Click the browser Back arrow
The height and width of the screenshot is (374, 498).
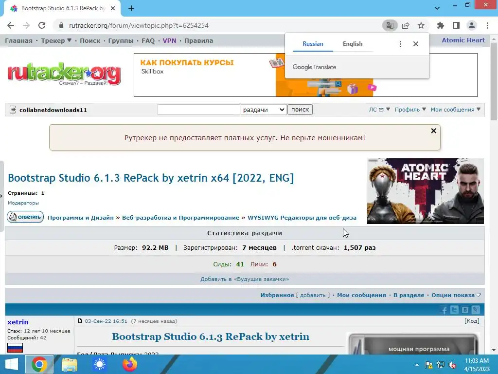[11, 25]
